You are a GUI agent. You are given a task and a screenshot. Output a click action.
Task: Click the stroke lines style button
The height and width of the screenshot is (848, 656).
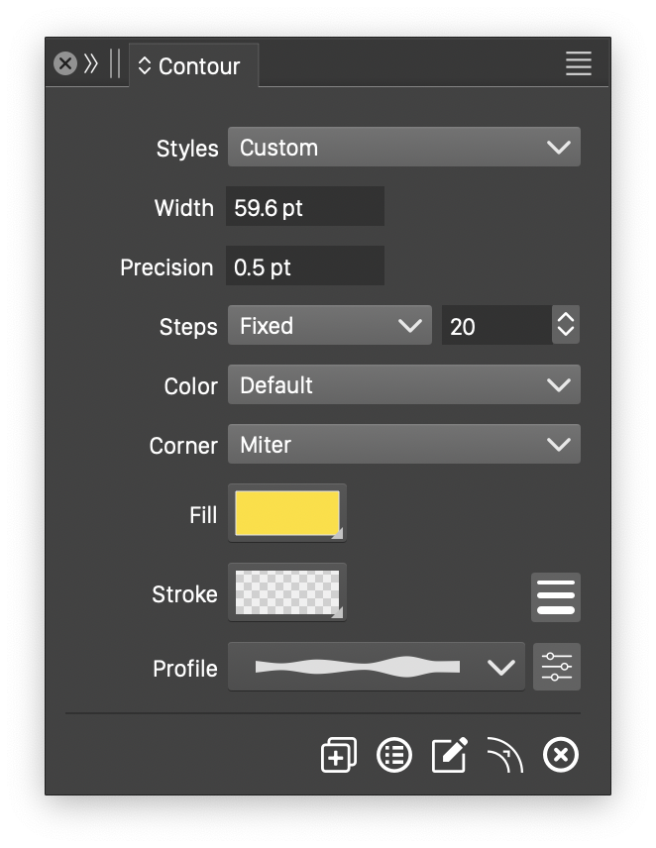coord(556,596)
